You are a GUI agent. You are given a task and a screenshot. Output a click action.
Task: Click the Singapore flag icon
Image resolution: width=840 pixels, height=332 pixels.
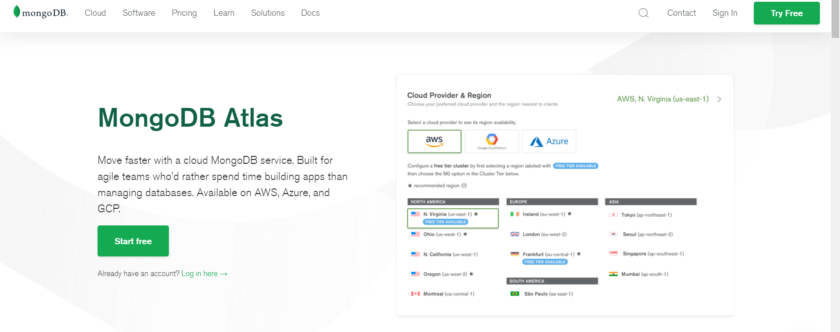(613, 253)
